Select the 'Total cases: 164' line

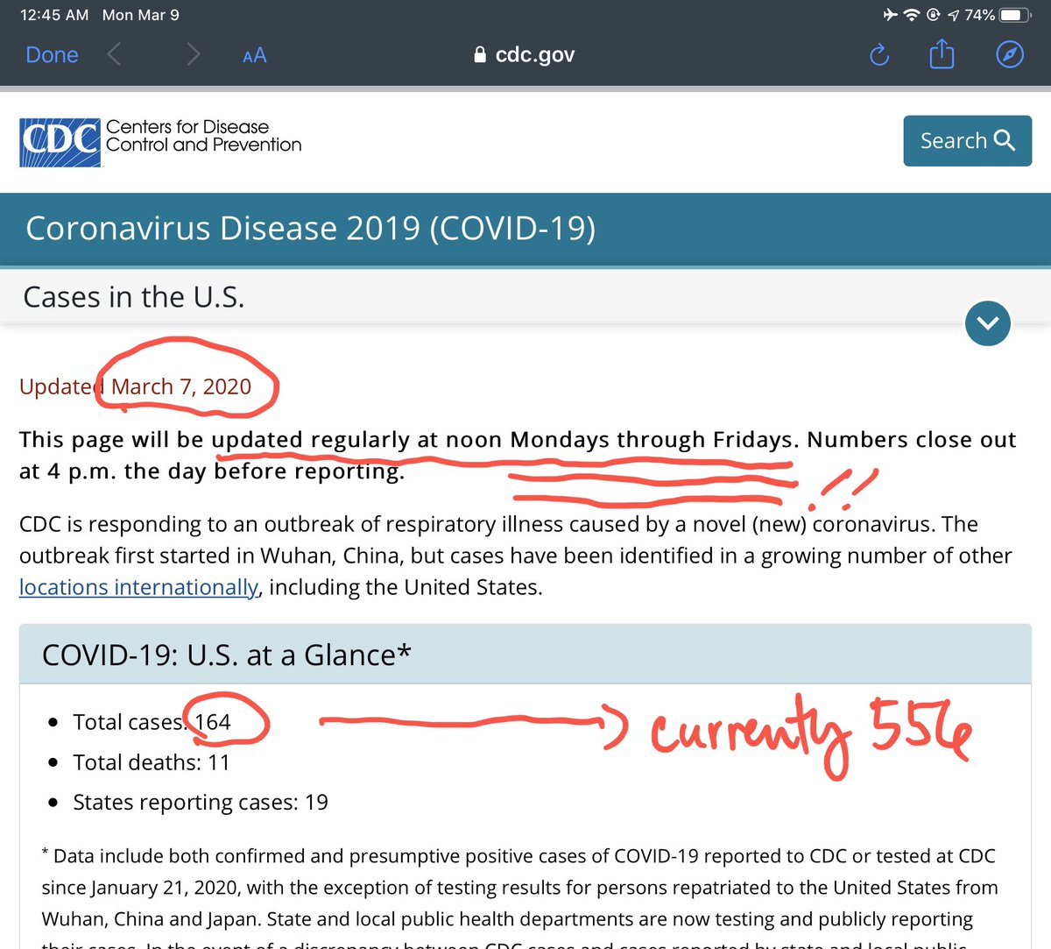pyautogui.click(x=152, y=722)
